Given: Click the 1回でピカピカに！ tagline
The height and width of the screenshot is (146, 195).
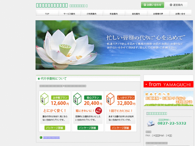Looking at the screenshot, I should coord(121,111).
